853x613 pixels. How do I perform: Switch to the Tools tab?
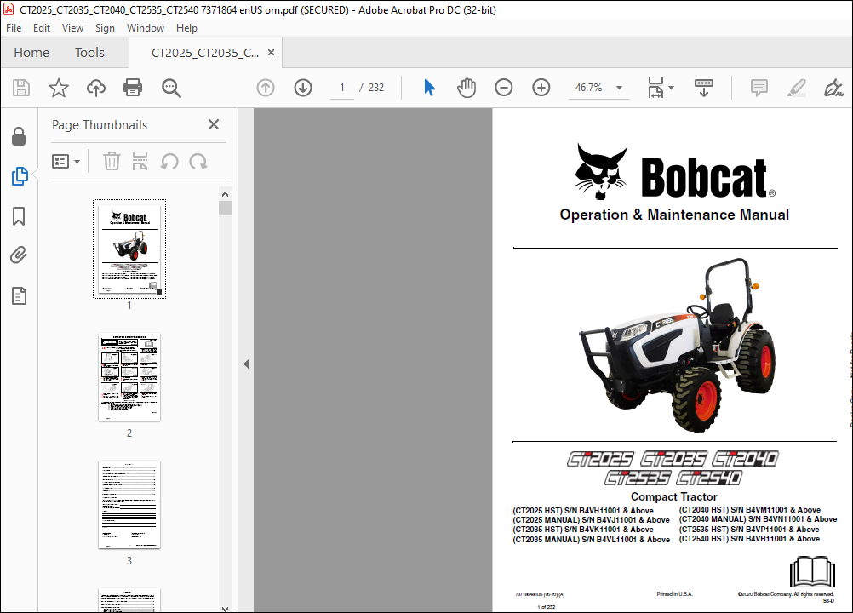89,52
